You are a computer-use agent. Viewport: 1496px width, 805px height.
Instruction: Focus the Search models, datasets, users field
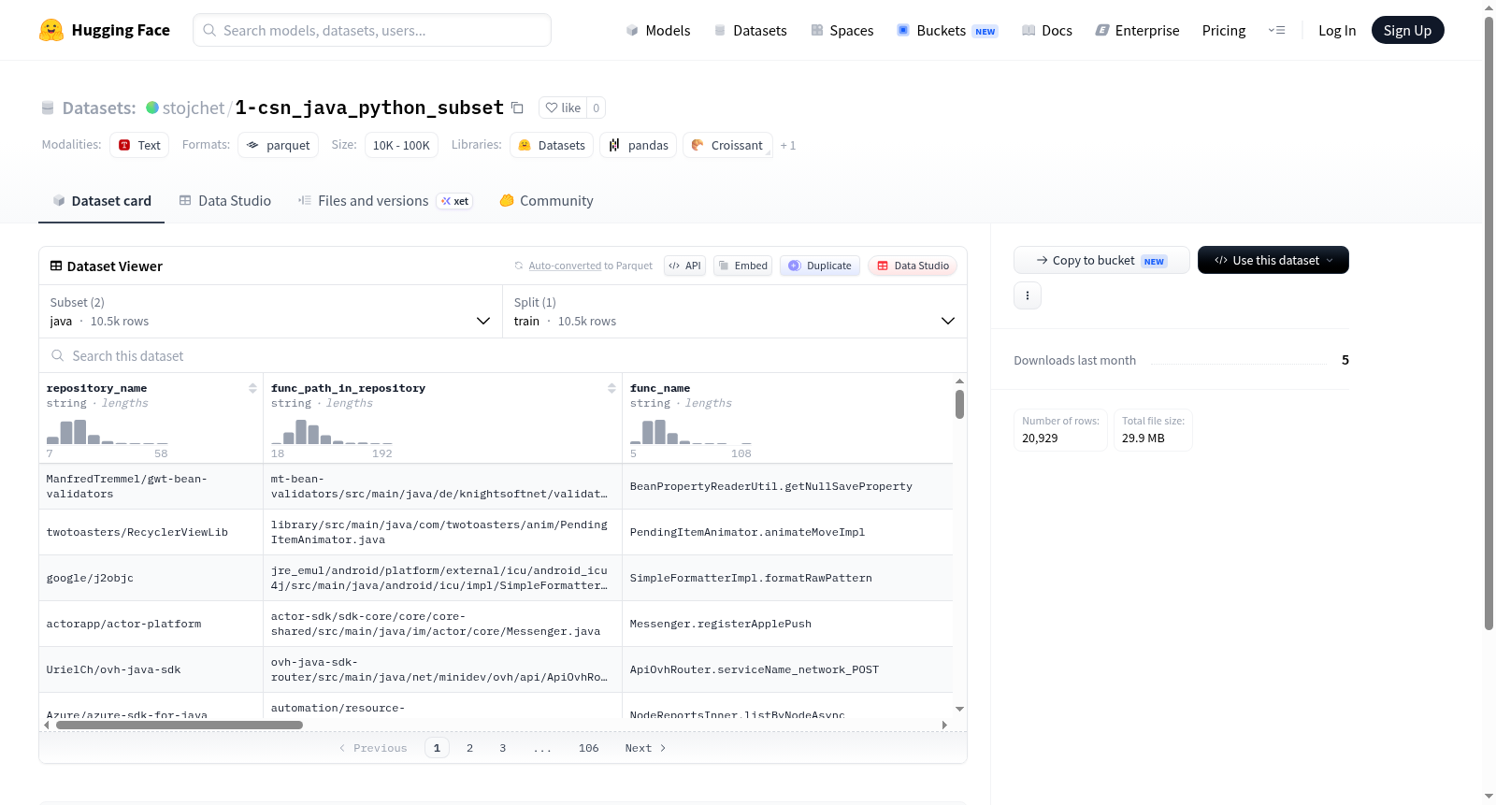click(372, 30)
